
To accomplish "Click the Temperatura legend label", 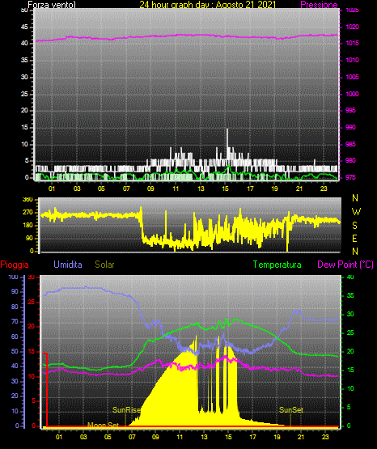I will coord(277,265).
